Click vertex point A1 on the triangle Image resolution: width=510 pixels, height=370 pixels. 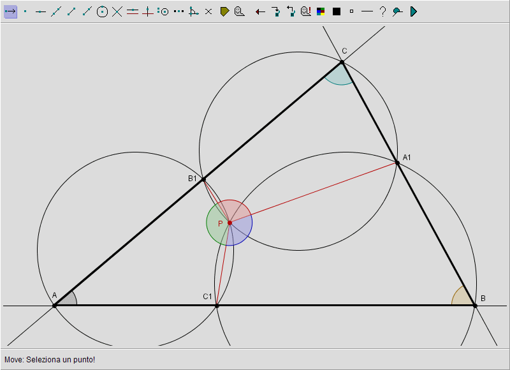point(397,163)
